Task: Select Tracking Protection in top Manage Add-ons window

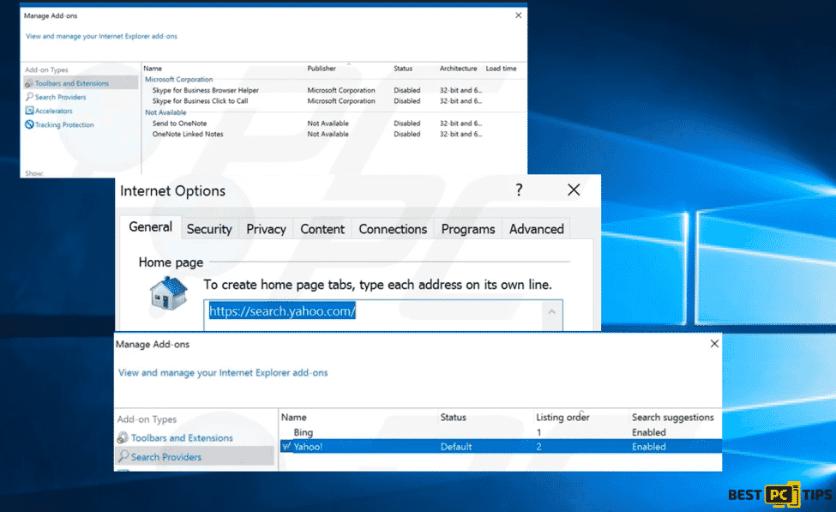Action: [64, 125]
